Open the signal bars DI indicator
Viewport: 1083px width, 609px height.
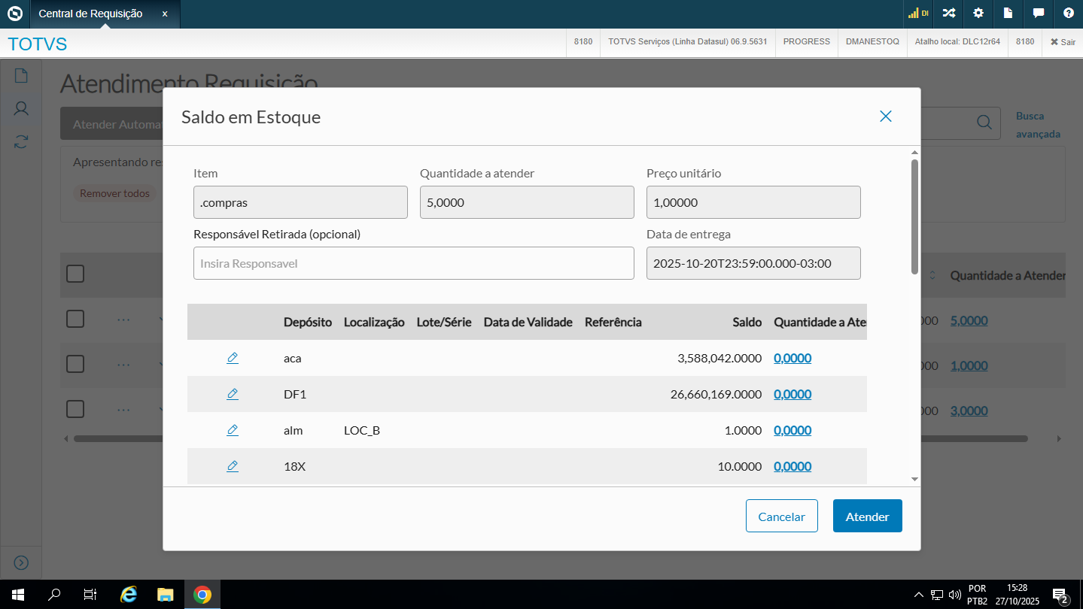(918, 13)
